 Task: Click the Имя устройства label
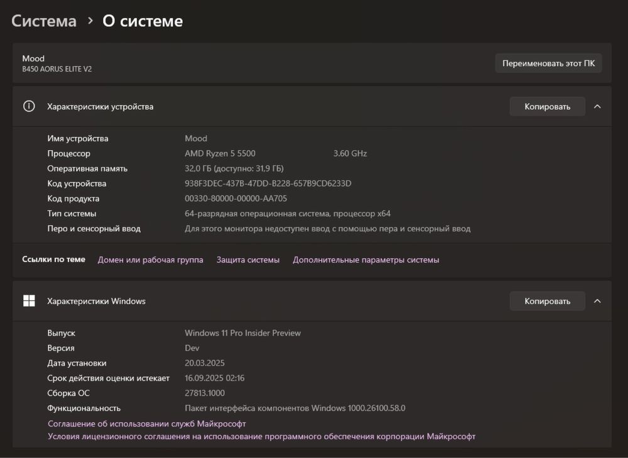[x=78, y=138]
